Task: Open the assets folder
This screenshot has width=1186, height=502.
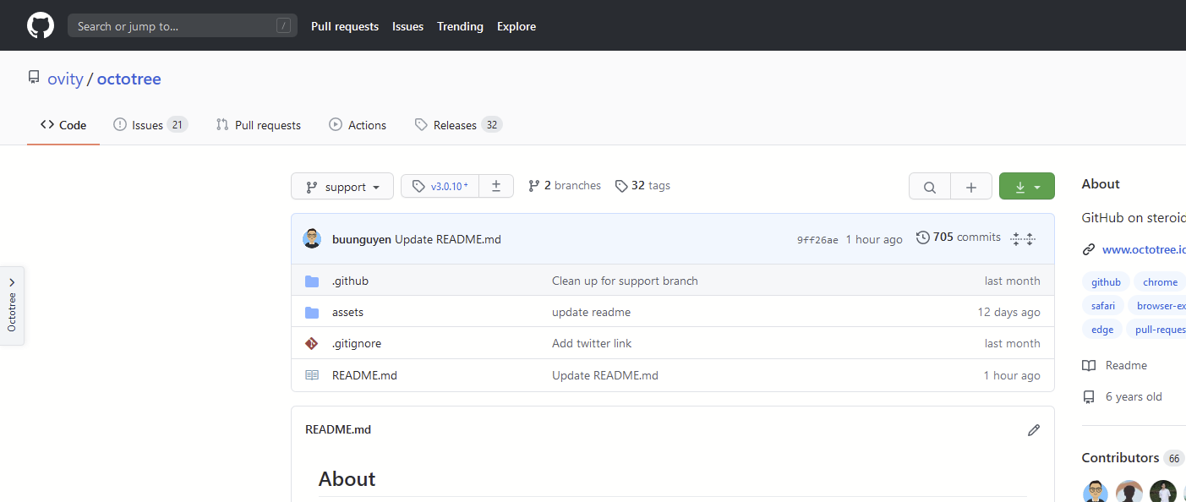Action: (x=347, y=312)
